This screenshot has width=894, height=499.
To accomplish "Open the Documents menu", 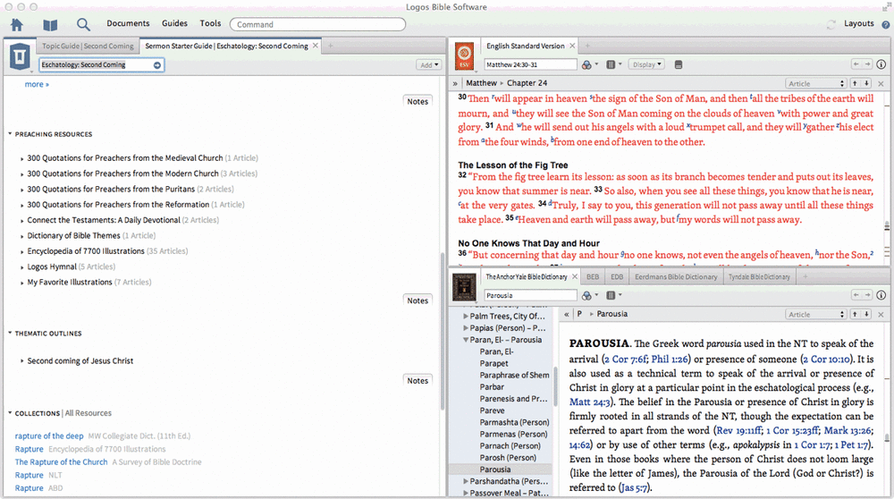I will pos(128,23).
